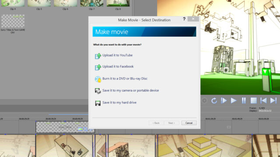Viewport: 280px width, 157px height.
Task: Click the YouTube upload arrow icon
Action: point(98,56)
